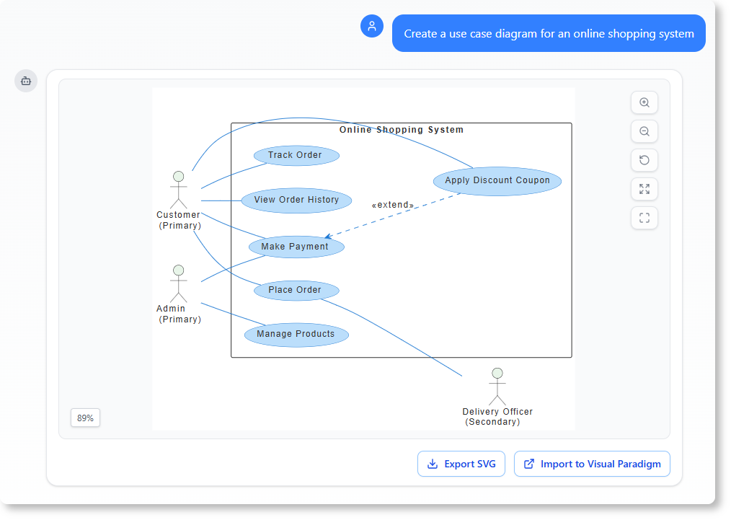Screen dimensions: 731x520
Task: Click the chat prompt about online shopping system
Action: [x=549, y=33]
